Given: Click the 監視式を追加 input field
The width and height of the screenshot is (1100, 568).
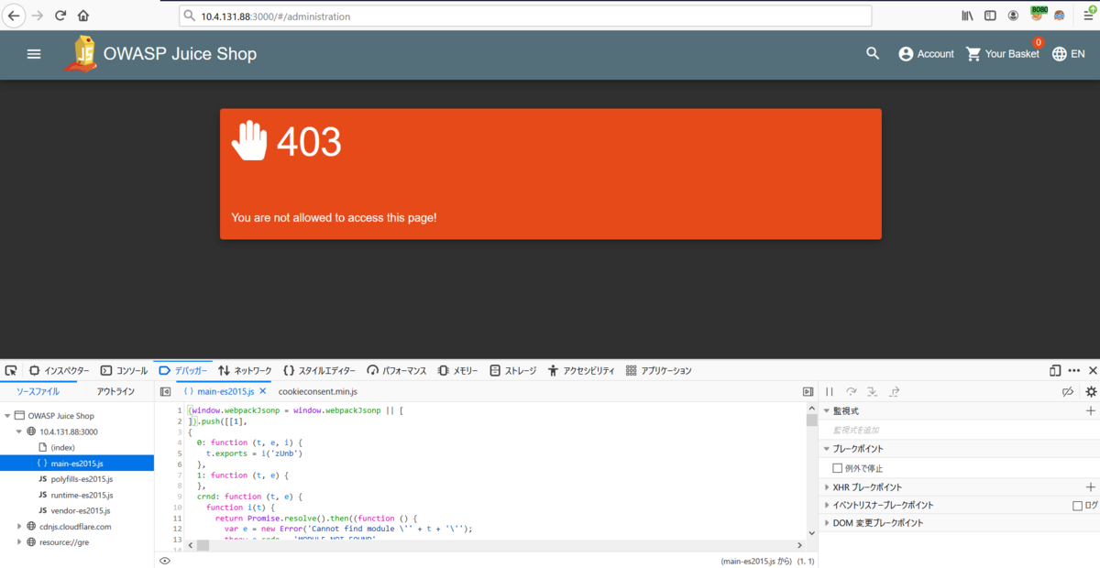Looking at the screenshot, I should pyautogui.click(x=959, y=430).
